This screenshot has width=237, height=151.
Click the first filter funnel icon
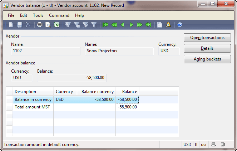[x=68, y=25]
